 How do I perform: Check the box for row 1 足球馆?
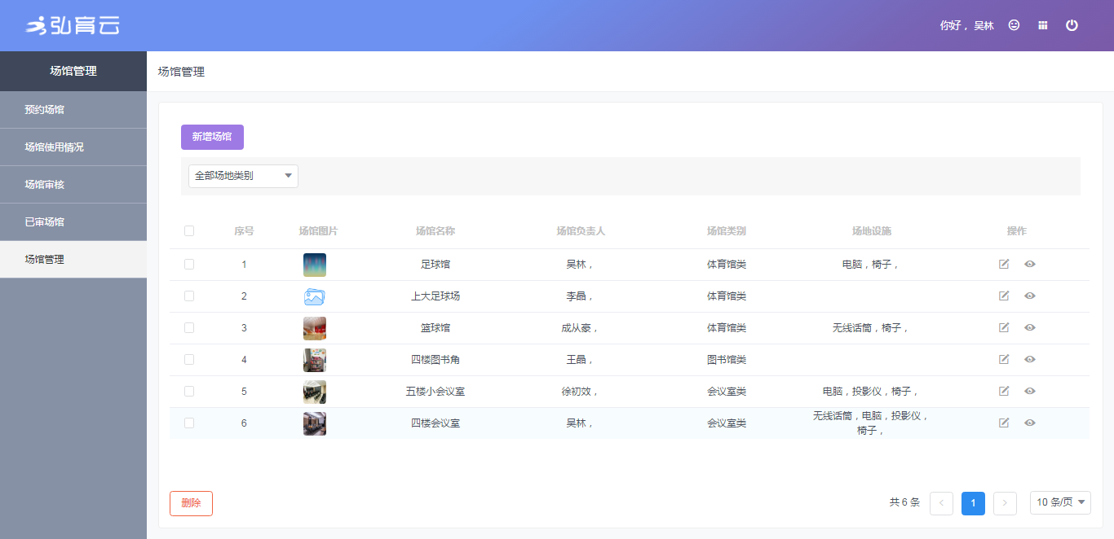[x=189, y=264]
